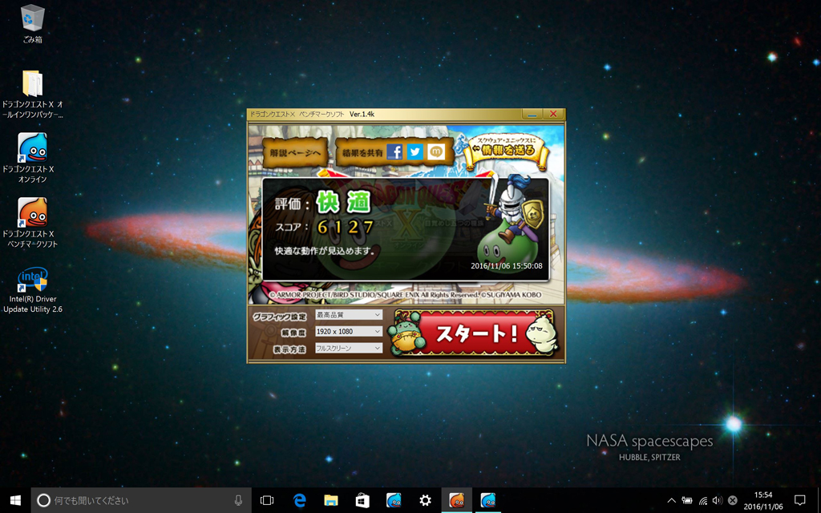Open Wi-Fi network tray icon
The image size is (821, 513).
(x=702, y=500)
